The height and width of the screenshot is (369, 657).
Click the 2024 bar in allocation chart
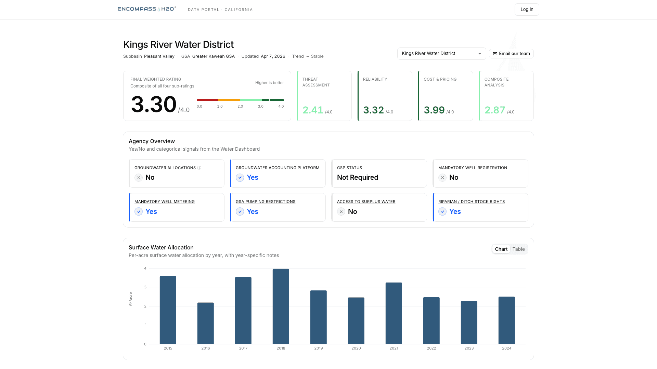point(507,320)
